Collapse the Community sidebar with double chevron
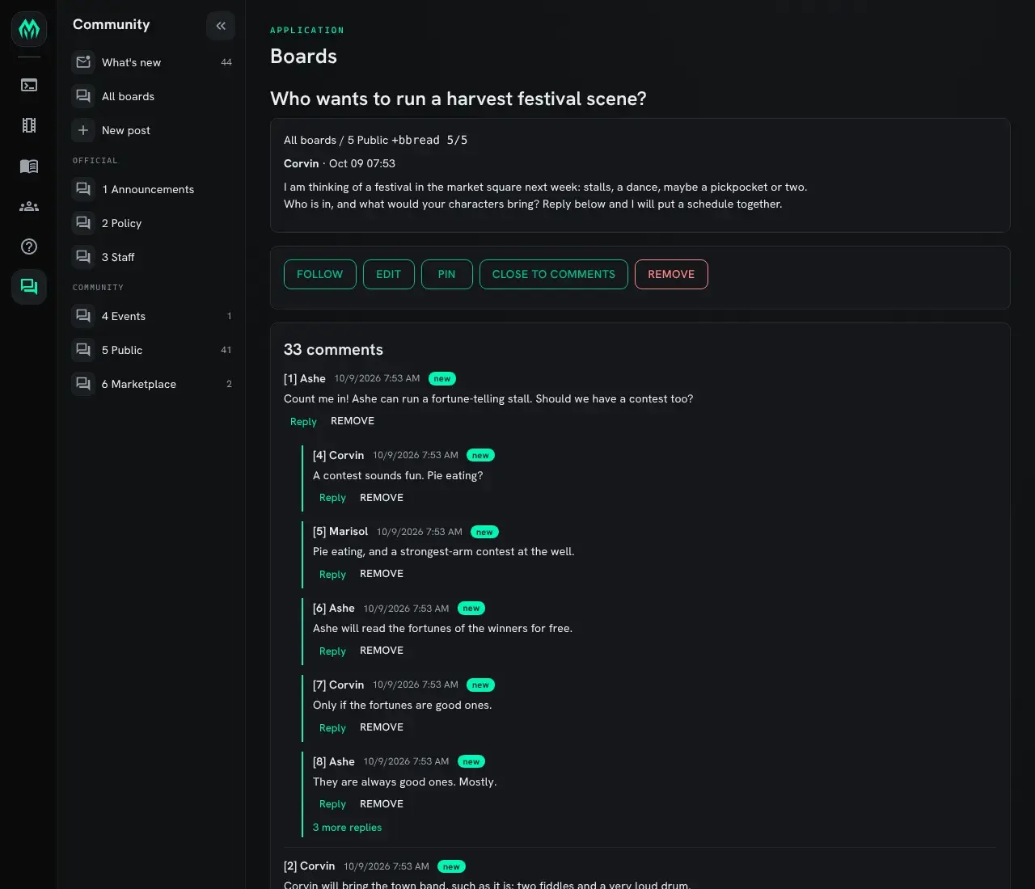This screenshot has height=889, width=1035. (221, 26)
